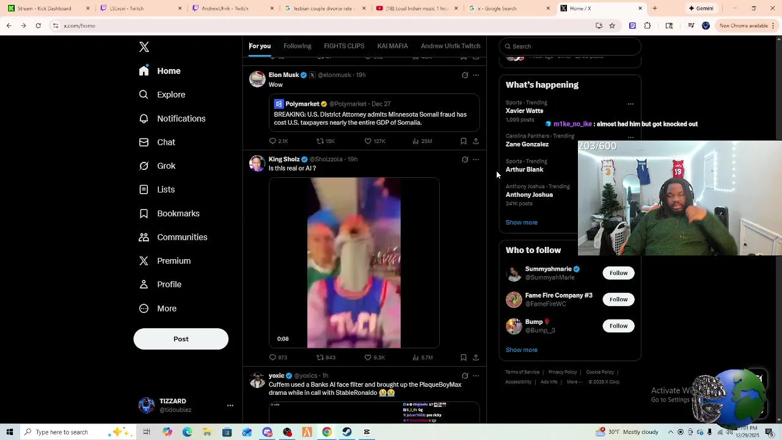Viewport: 782px width, 440px height.
Task: Open Explore in the sidebar
Action: pos(162,95)
